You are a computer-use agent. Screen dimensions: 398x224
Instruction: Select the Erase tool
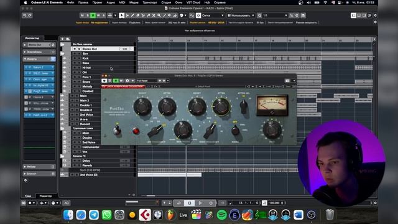pos(138,16)
